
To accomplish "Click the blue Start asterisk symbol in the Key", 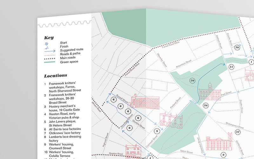I will (x=47, y=43).
